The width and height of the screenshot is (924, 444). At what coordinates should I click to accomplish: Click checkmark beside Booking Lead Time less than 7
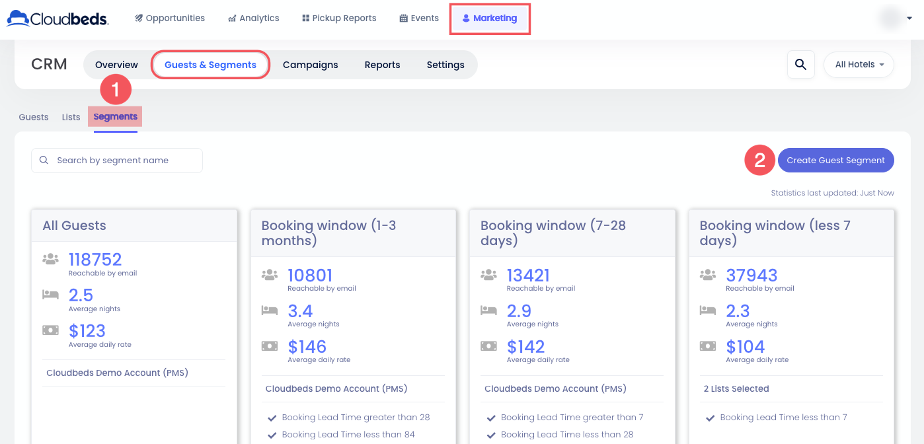pos(710,418)
